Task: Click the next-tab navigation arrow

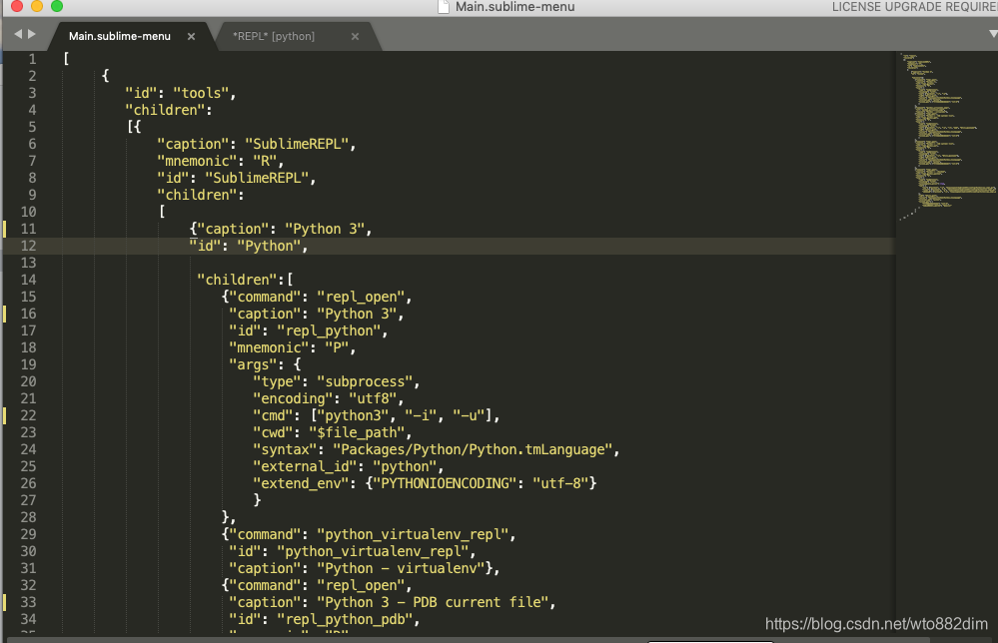Action: (30, 33)
